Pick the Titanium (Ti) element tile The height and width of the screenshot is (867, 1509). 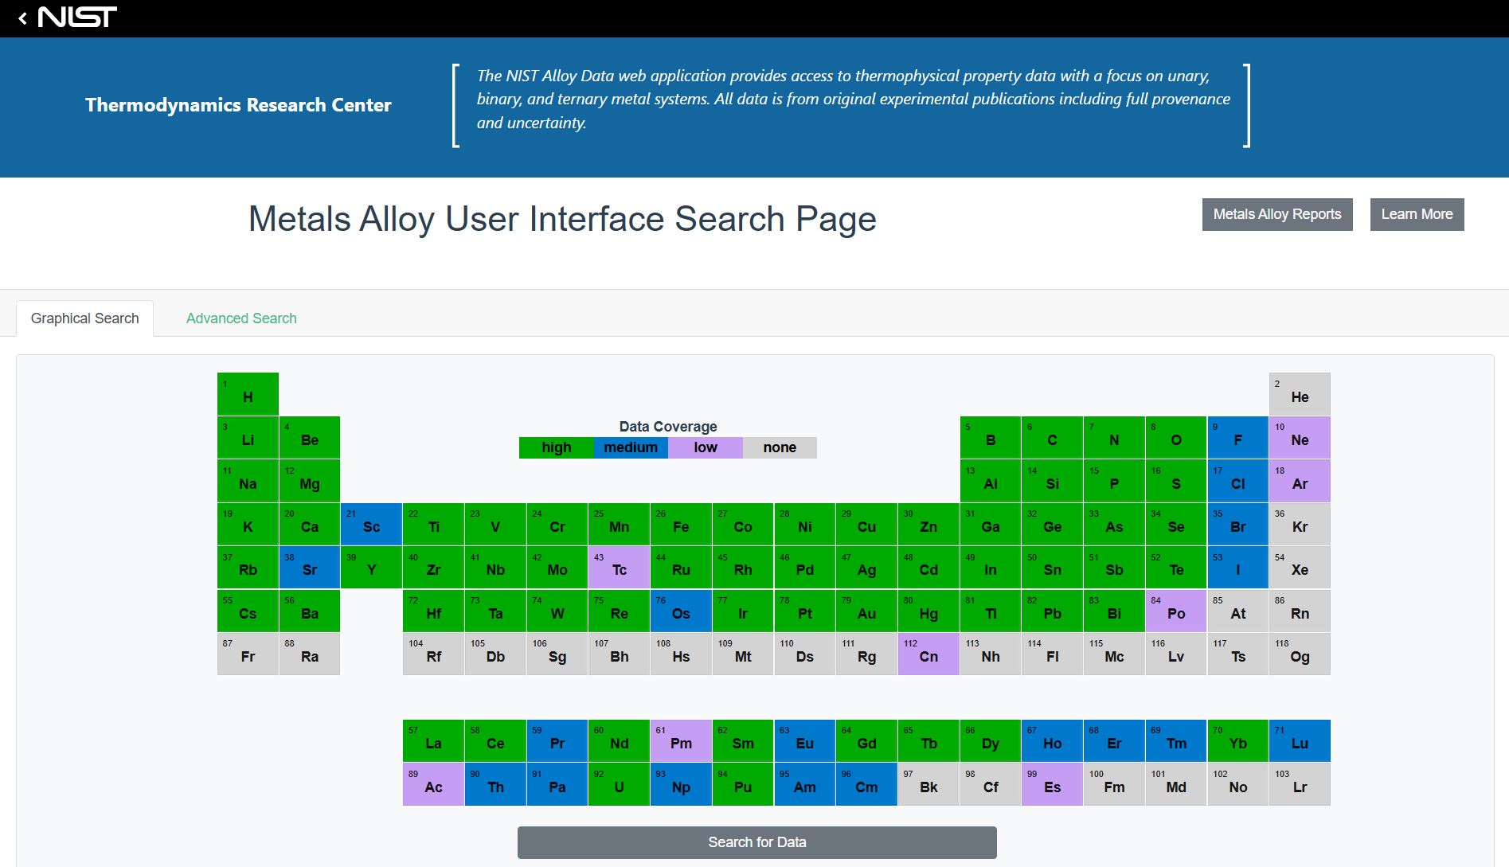[433, 524]
